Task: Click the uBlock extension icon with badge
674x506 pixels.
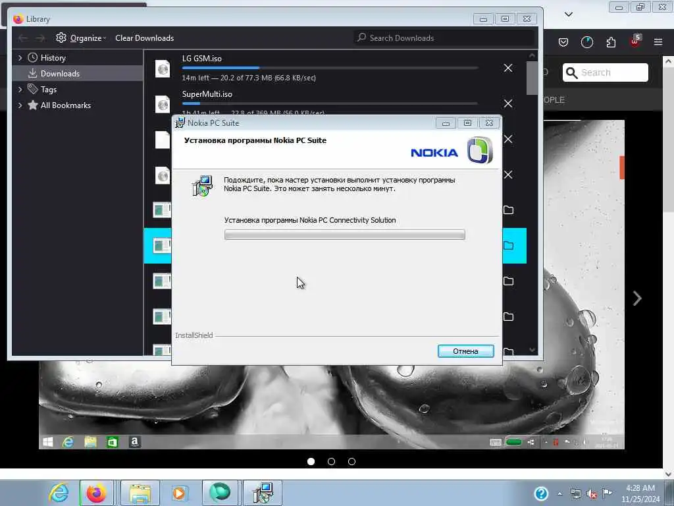Action: point(635,42)
